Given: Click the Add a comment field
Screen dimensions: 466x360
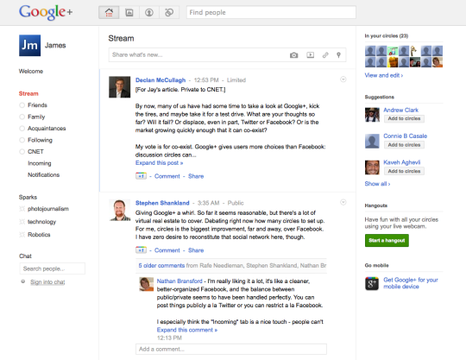Looking at the screenshot, I should (231, 349).
